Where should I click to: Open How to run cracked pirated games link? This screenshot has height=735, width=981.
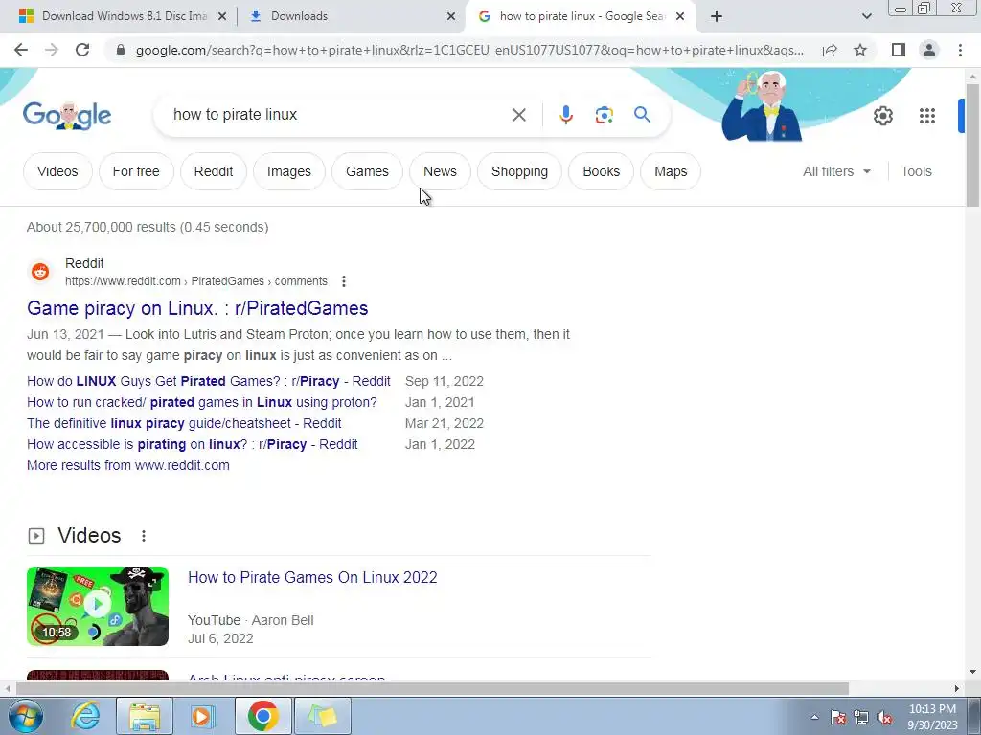coord(202,403)
